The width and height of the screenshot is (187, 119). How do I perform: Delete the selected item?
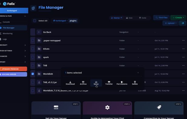pos(135,83)
